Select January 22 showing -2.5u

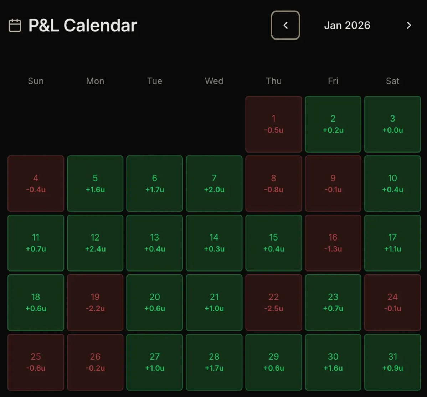click(273, 302)
